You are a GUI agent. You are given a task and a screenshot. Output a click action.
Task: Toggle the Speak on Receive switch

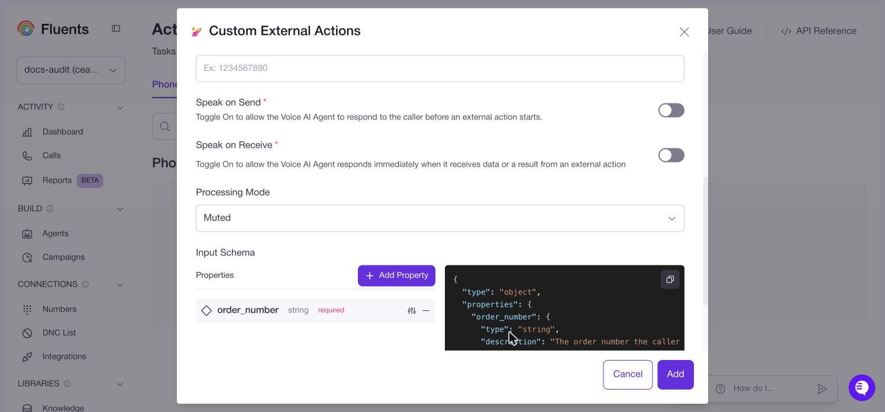tap(671, 155)
